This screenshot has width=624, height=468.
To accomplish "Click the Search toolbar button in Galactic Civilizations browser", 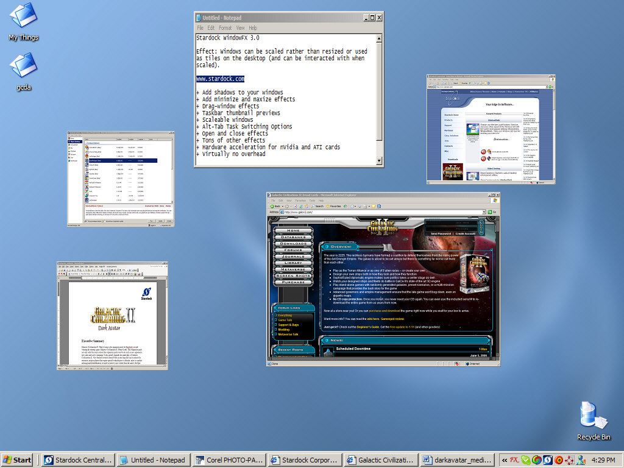I will click(317, 206).
